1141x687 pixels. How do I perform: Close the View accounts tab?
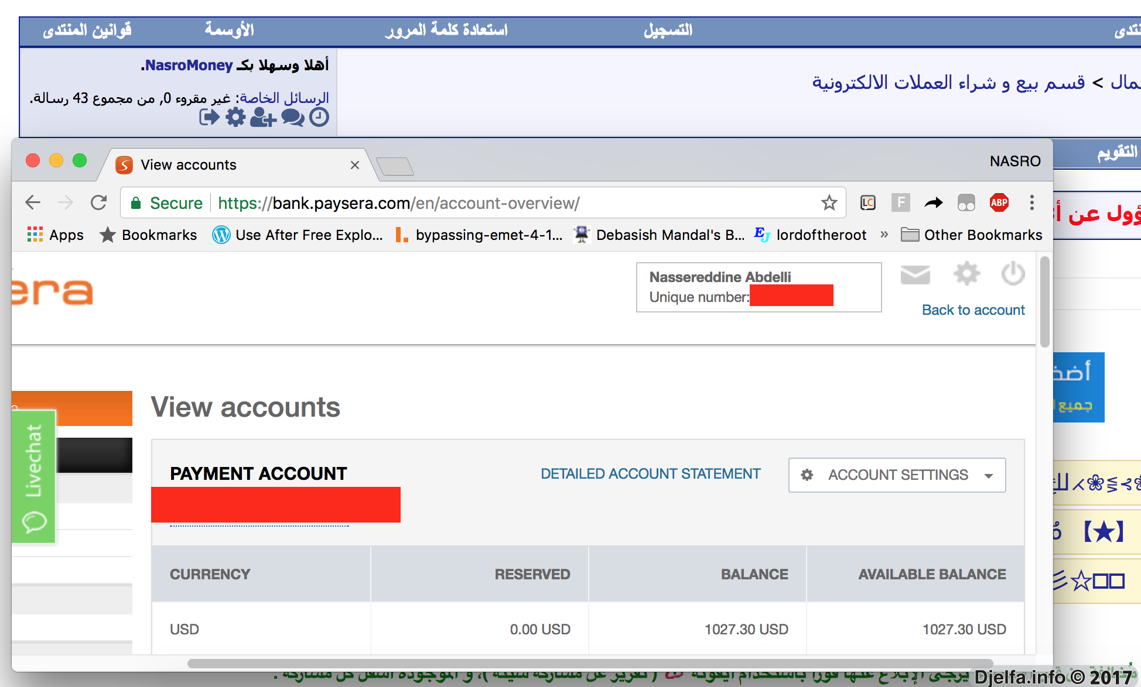(354, 165)
